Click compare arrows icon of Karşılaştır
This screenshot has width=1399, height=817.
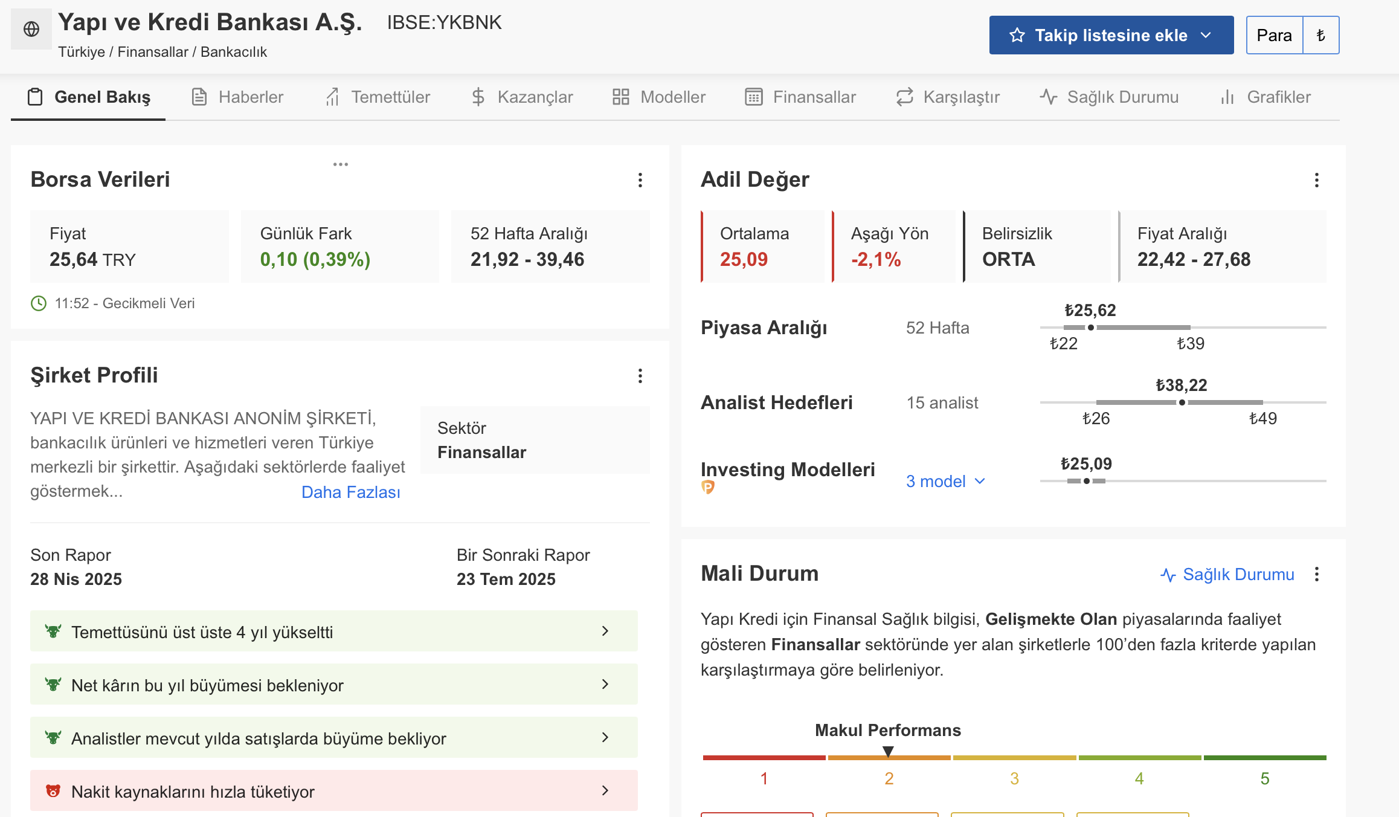point(904,97)
